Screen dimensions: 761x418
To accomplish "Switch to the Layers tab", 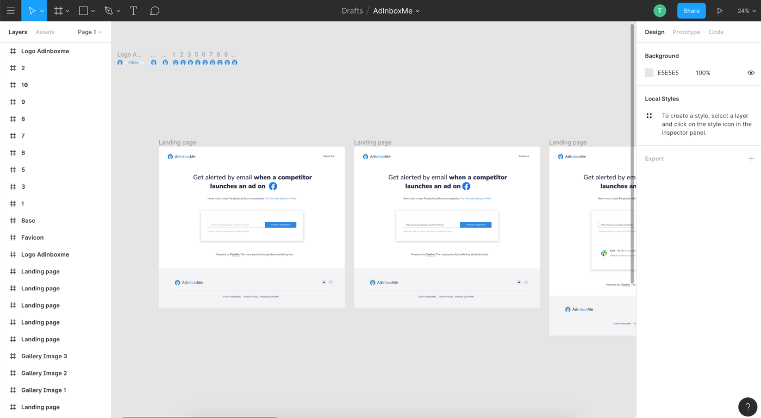I will (18, 32).
